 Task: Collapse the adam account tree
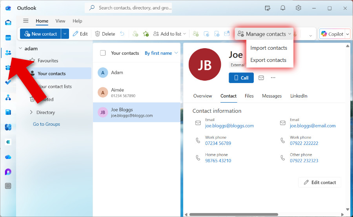[x=20, y=48]
